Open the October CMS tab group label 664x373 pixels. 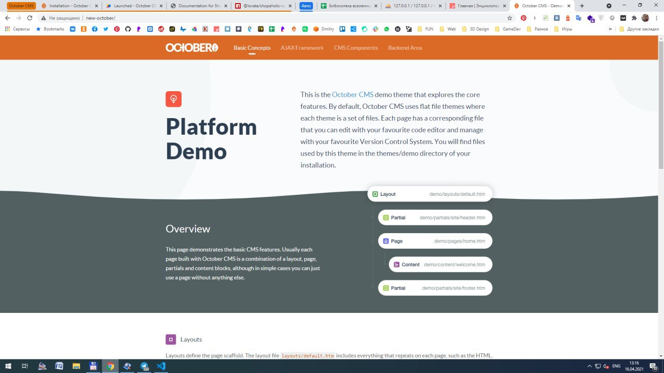pyautogui.click(x=21, y=6)
